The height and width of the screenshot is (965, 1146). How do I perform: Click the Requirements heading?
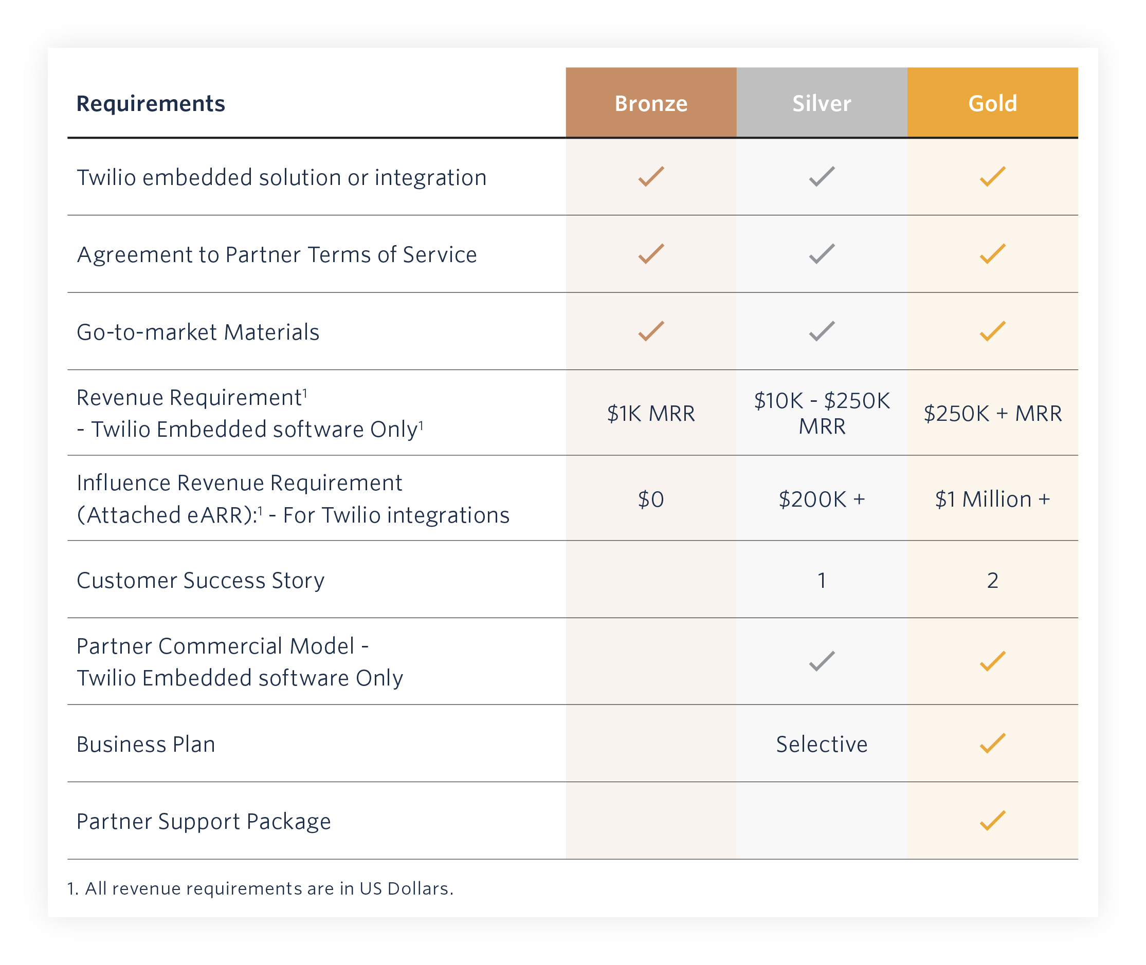pyautogui.click(x=151, y=103)
